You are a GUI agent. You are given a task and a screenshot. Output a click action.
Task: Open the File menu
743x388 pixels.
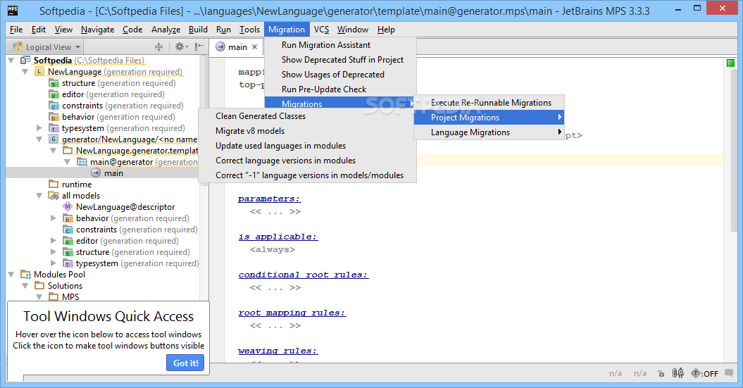[16, 30]
